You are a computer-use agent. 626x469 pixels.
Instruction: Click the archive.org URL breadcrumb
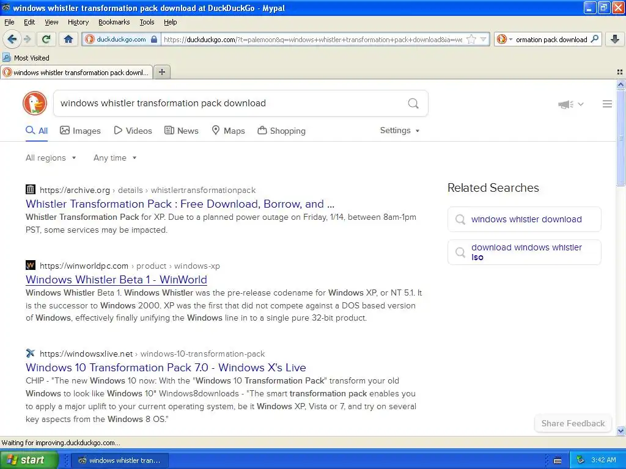point(148,191)
